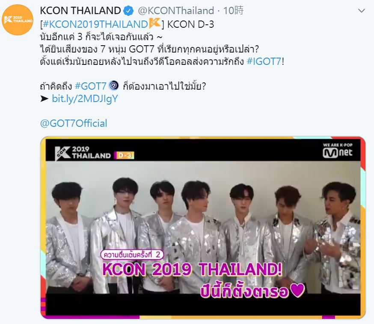Click the verified badge beside KCON THAILAND

(x=129, y=11)
